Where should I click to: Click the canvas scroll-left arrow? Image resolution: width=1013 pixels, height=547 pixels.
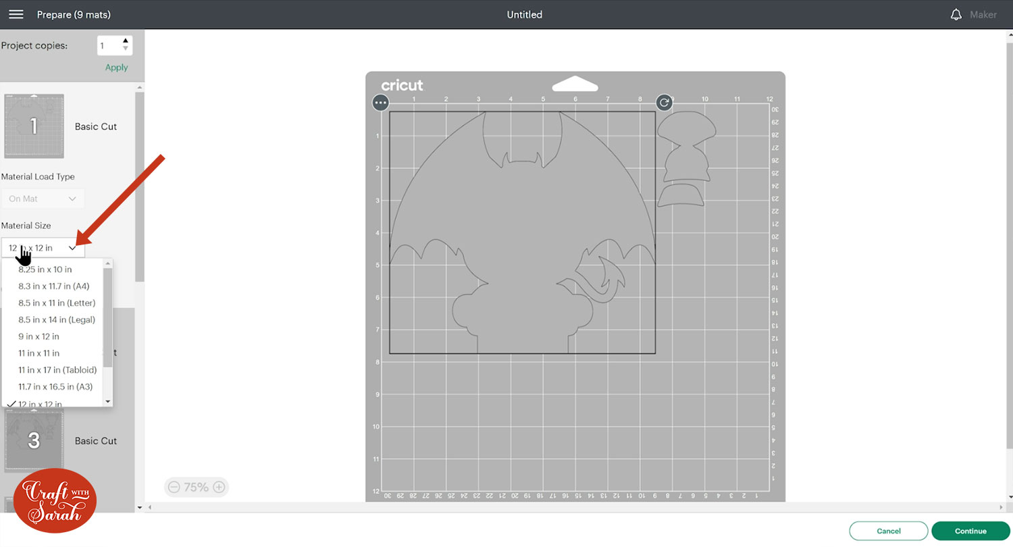pos(149,507)
